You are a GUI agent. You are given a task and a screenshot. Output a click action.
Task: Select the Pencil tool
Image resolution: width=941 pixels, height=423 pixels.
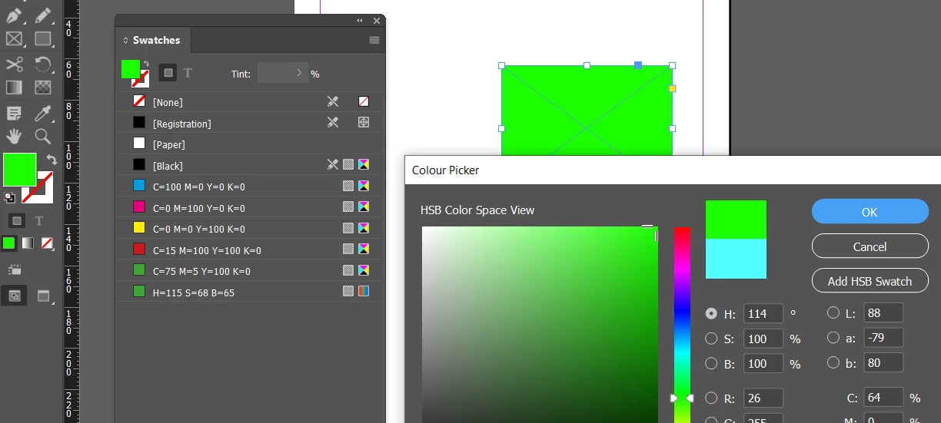pyautogui.click(x=43, y=15)
